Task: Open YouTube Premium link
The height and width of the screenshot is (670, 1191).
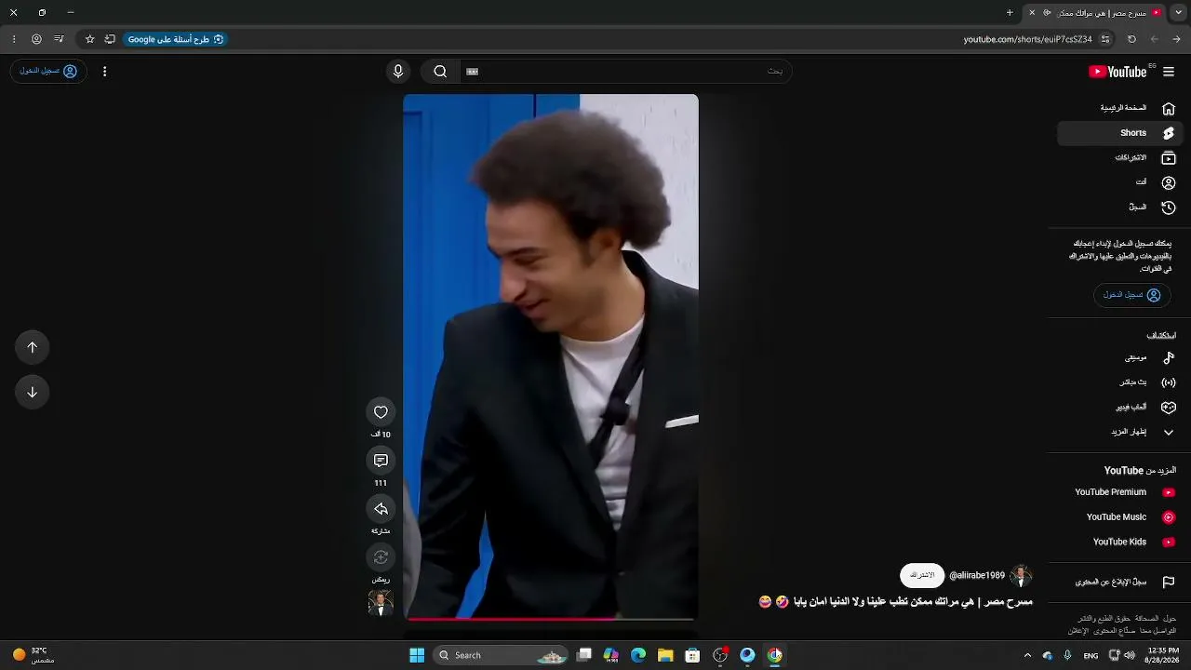Action: [1119, 492]
